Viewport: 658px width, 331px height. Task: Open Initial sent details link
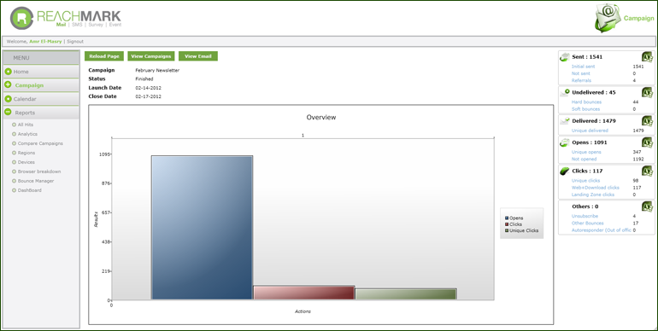pos(584,67)
